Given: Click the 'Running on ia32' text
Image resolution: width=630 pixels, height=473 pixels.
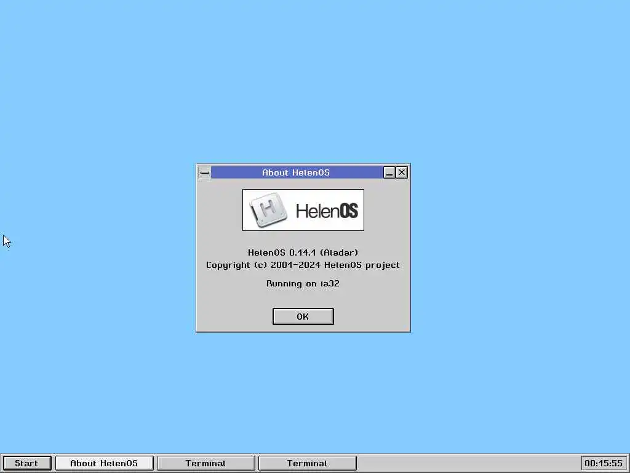Looking at the screenshot, I should 303,283.
